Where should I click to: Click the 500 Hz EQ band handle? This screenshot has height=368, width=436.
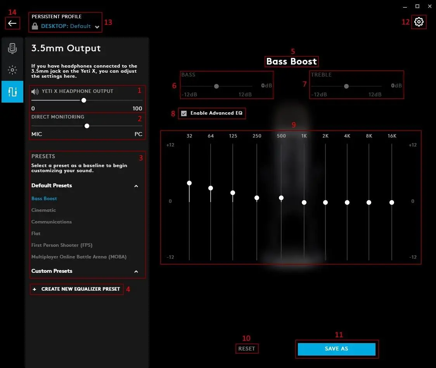281,198
